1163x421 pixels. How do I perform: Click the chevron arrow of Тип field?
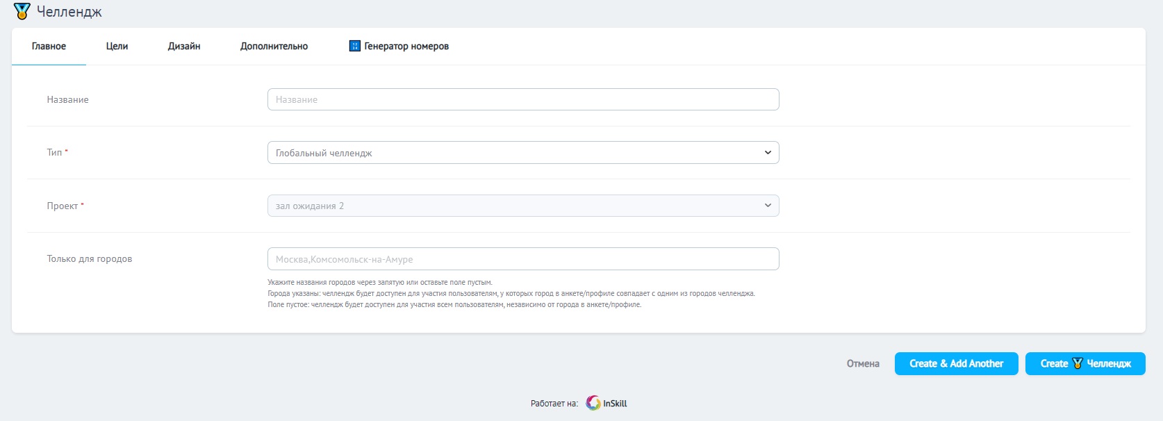pos(768,153)
